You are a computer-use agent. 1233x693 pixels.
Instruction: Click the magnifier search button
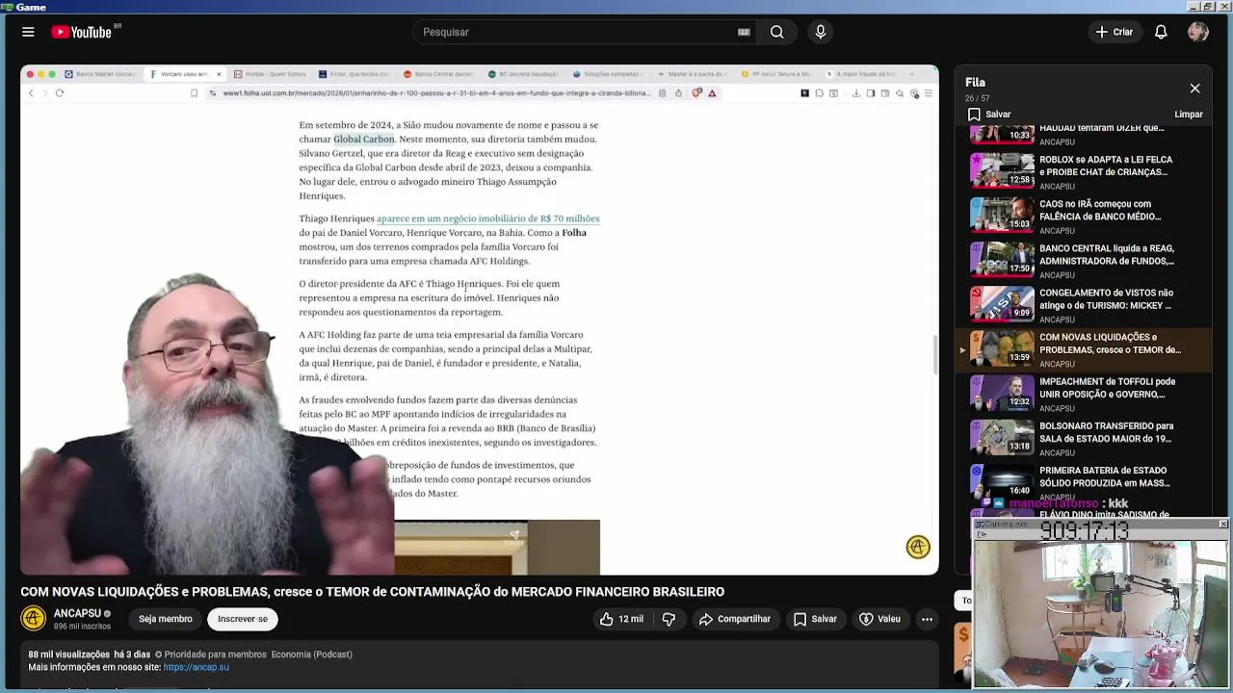(x=776, y=32)
